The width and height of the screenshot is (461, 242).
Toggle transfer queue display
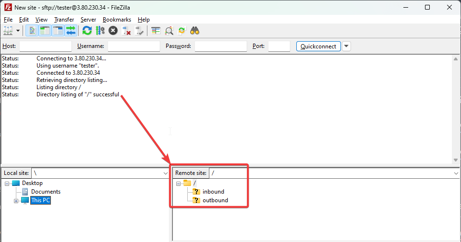click(71, 31)
